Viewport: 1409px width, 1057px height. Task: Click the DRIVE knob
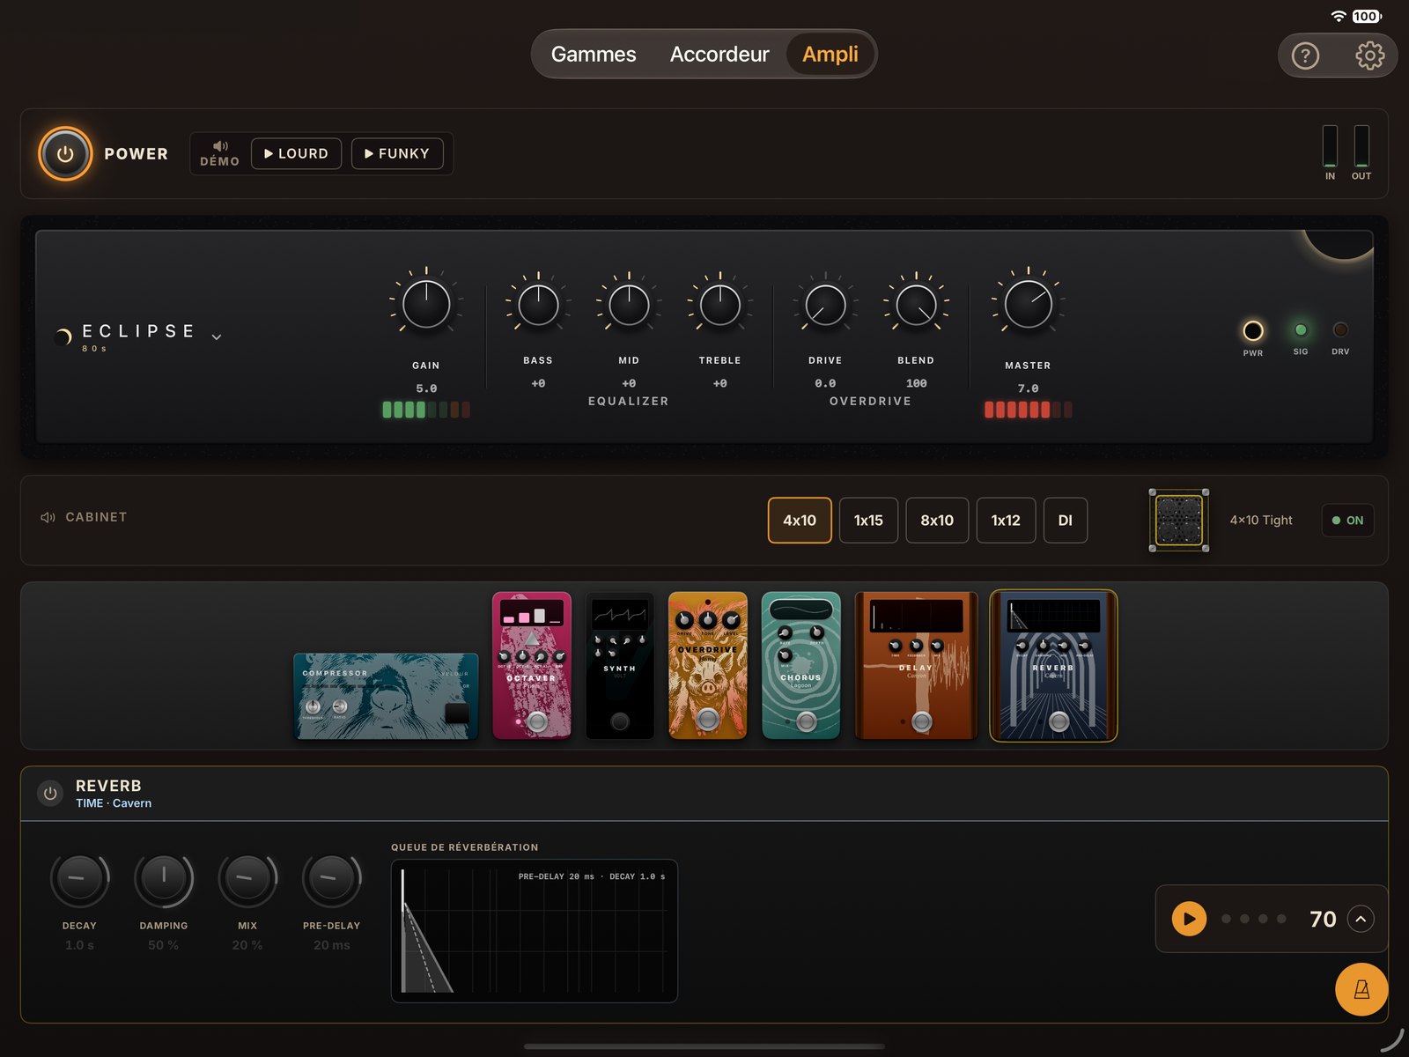click(x=825, y=306)
